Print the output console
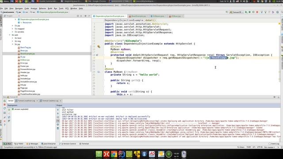The image size is (283, 159). 58,125
